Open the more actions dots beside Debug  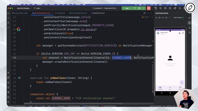click(144, 8)
